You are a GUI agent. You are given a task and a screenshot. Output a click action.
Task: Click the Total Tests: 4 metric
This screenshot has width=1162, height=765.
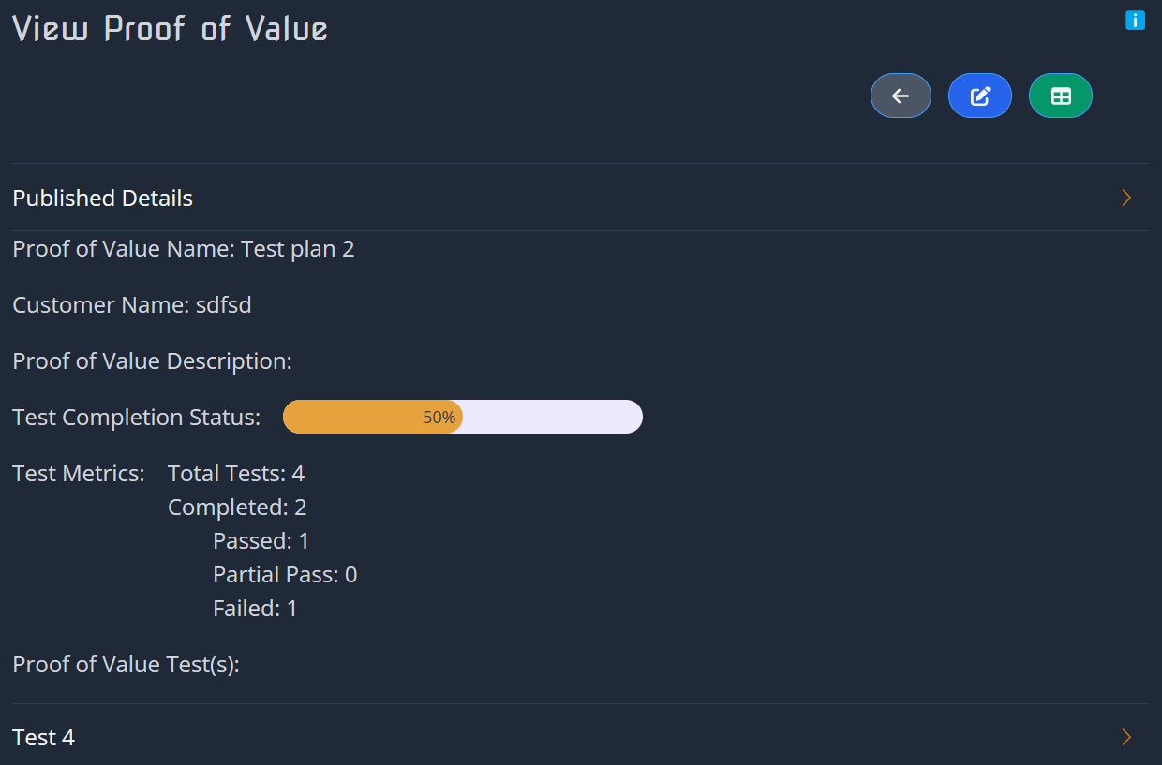point(236,474)
